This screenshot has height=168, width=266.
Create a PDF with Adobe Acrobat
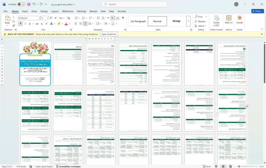click(x=216, y=21)
